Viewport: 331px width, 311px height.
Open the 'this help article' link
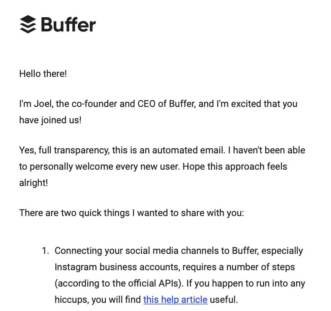tap(175, 299)
